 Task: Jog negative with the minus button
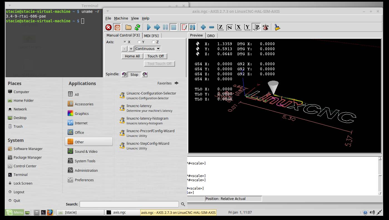point(124,49)
